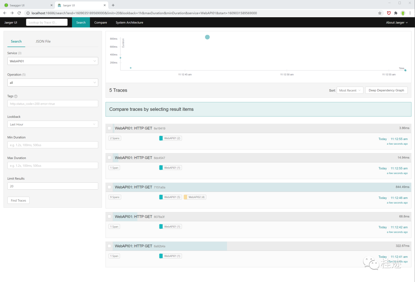The width and height of the screenshot is (415, 282).
Task: Click the Tags help question icon
Action: pyautogui.click(x=16, y=96)
